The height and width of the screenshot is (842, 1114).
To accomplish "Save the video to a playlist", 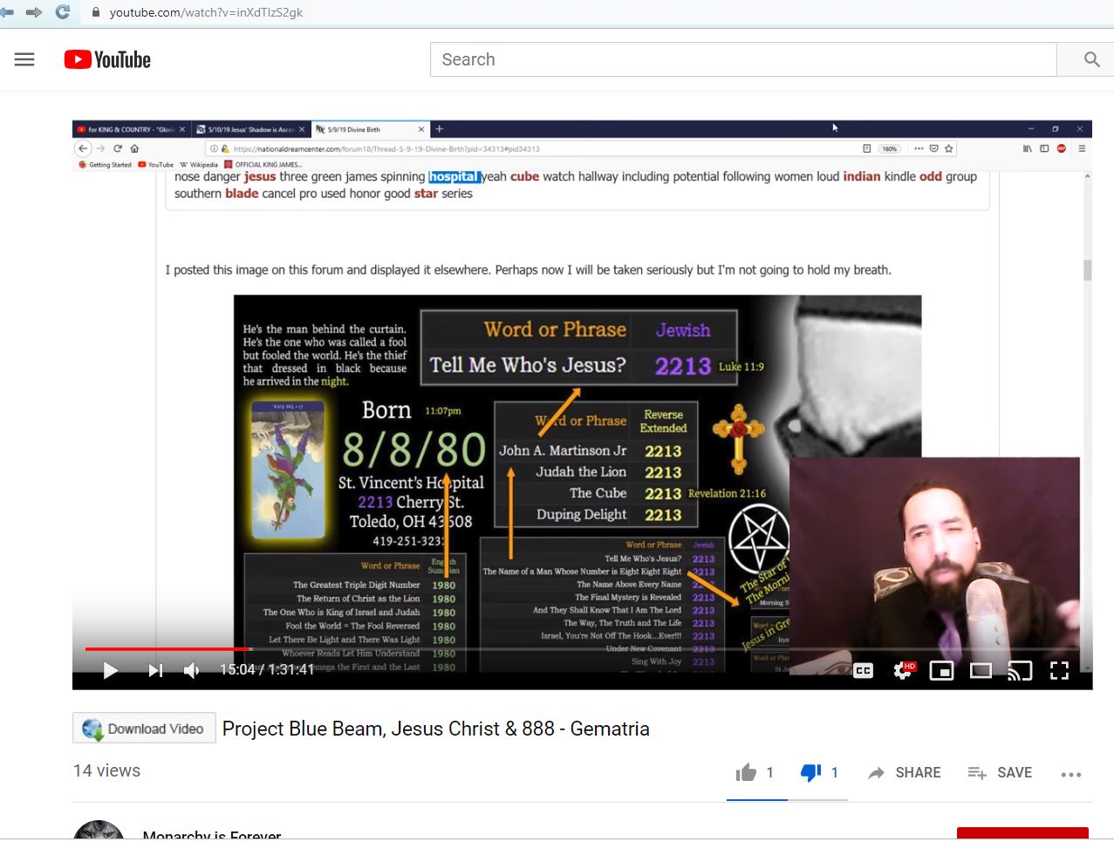I will pyautogui.click(x=1000, y=772).
